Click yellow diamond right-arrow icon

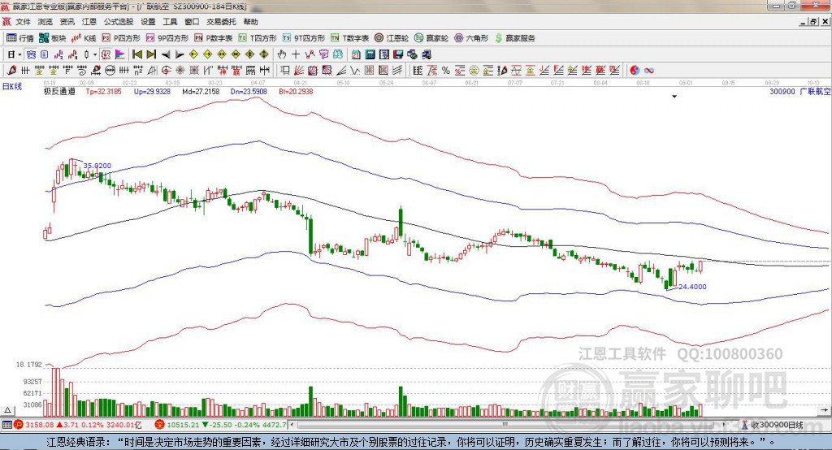(207, 54)
